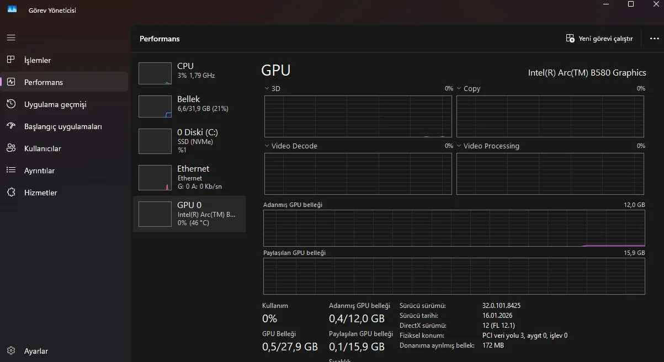Click the Kullanım 0% value
664x362 pixels.
tap(269, 318)
